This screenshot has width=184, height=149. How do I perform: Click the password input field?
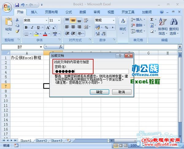click(91, 71)
